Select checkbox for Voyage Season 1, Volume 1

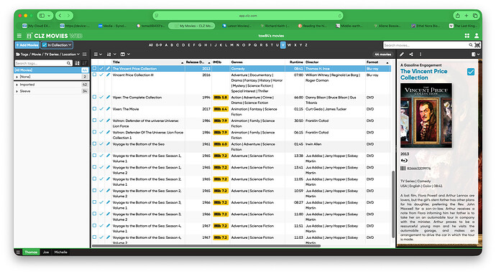coord(94,156)
